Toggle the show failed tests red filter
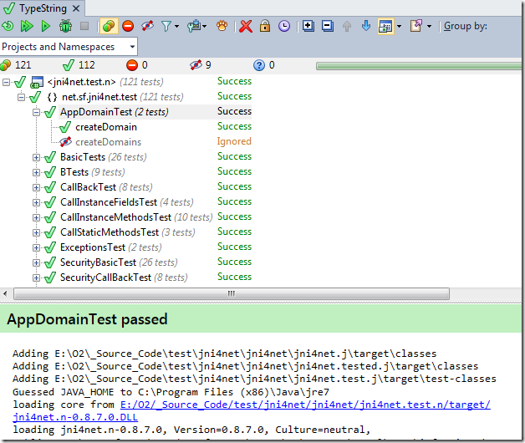525x443 pixels. coord(128,27)
